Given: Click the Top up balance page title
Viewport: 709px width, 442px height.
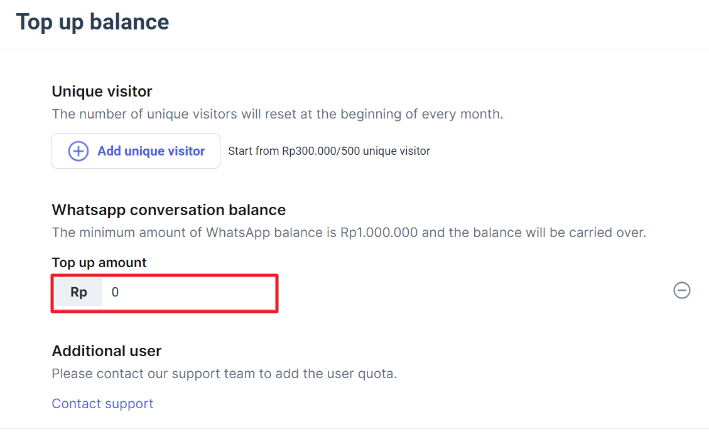Looking at the screenshot, I should pos(93,22).
